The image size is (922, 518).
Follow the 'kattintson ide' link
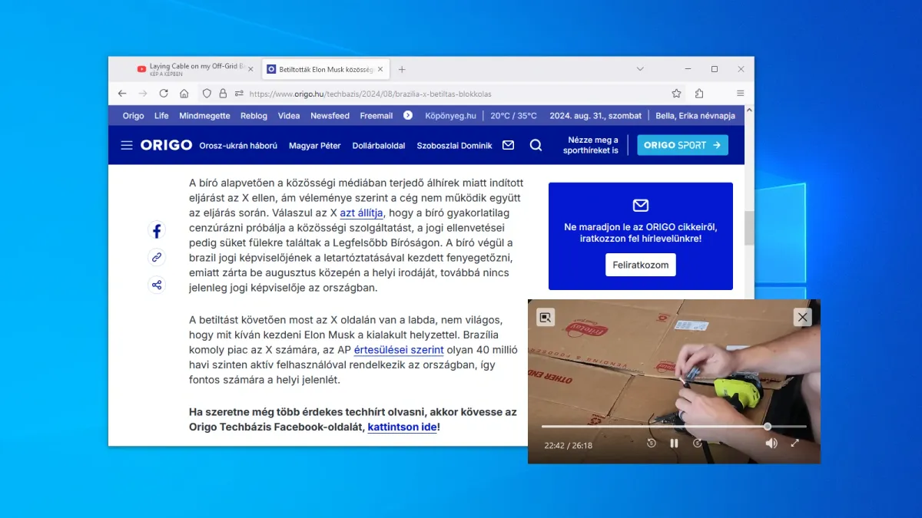coord(402,427)
